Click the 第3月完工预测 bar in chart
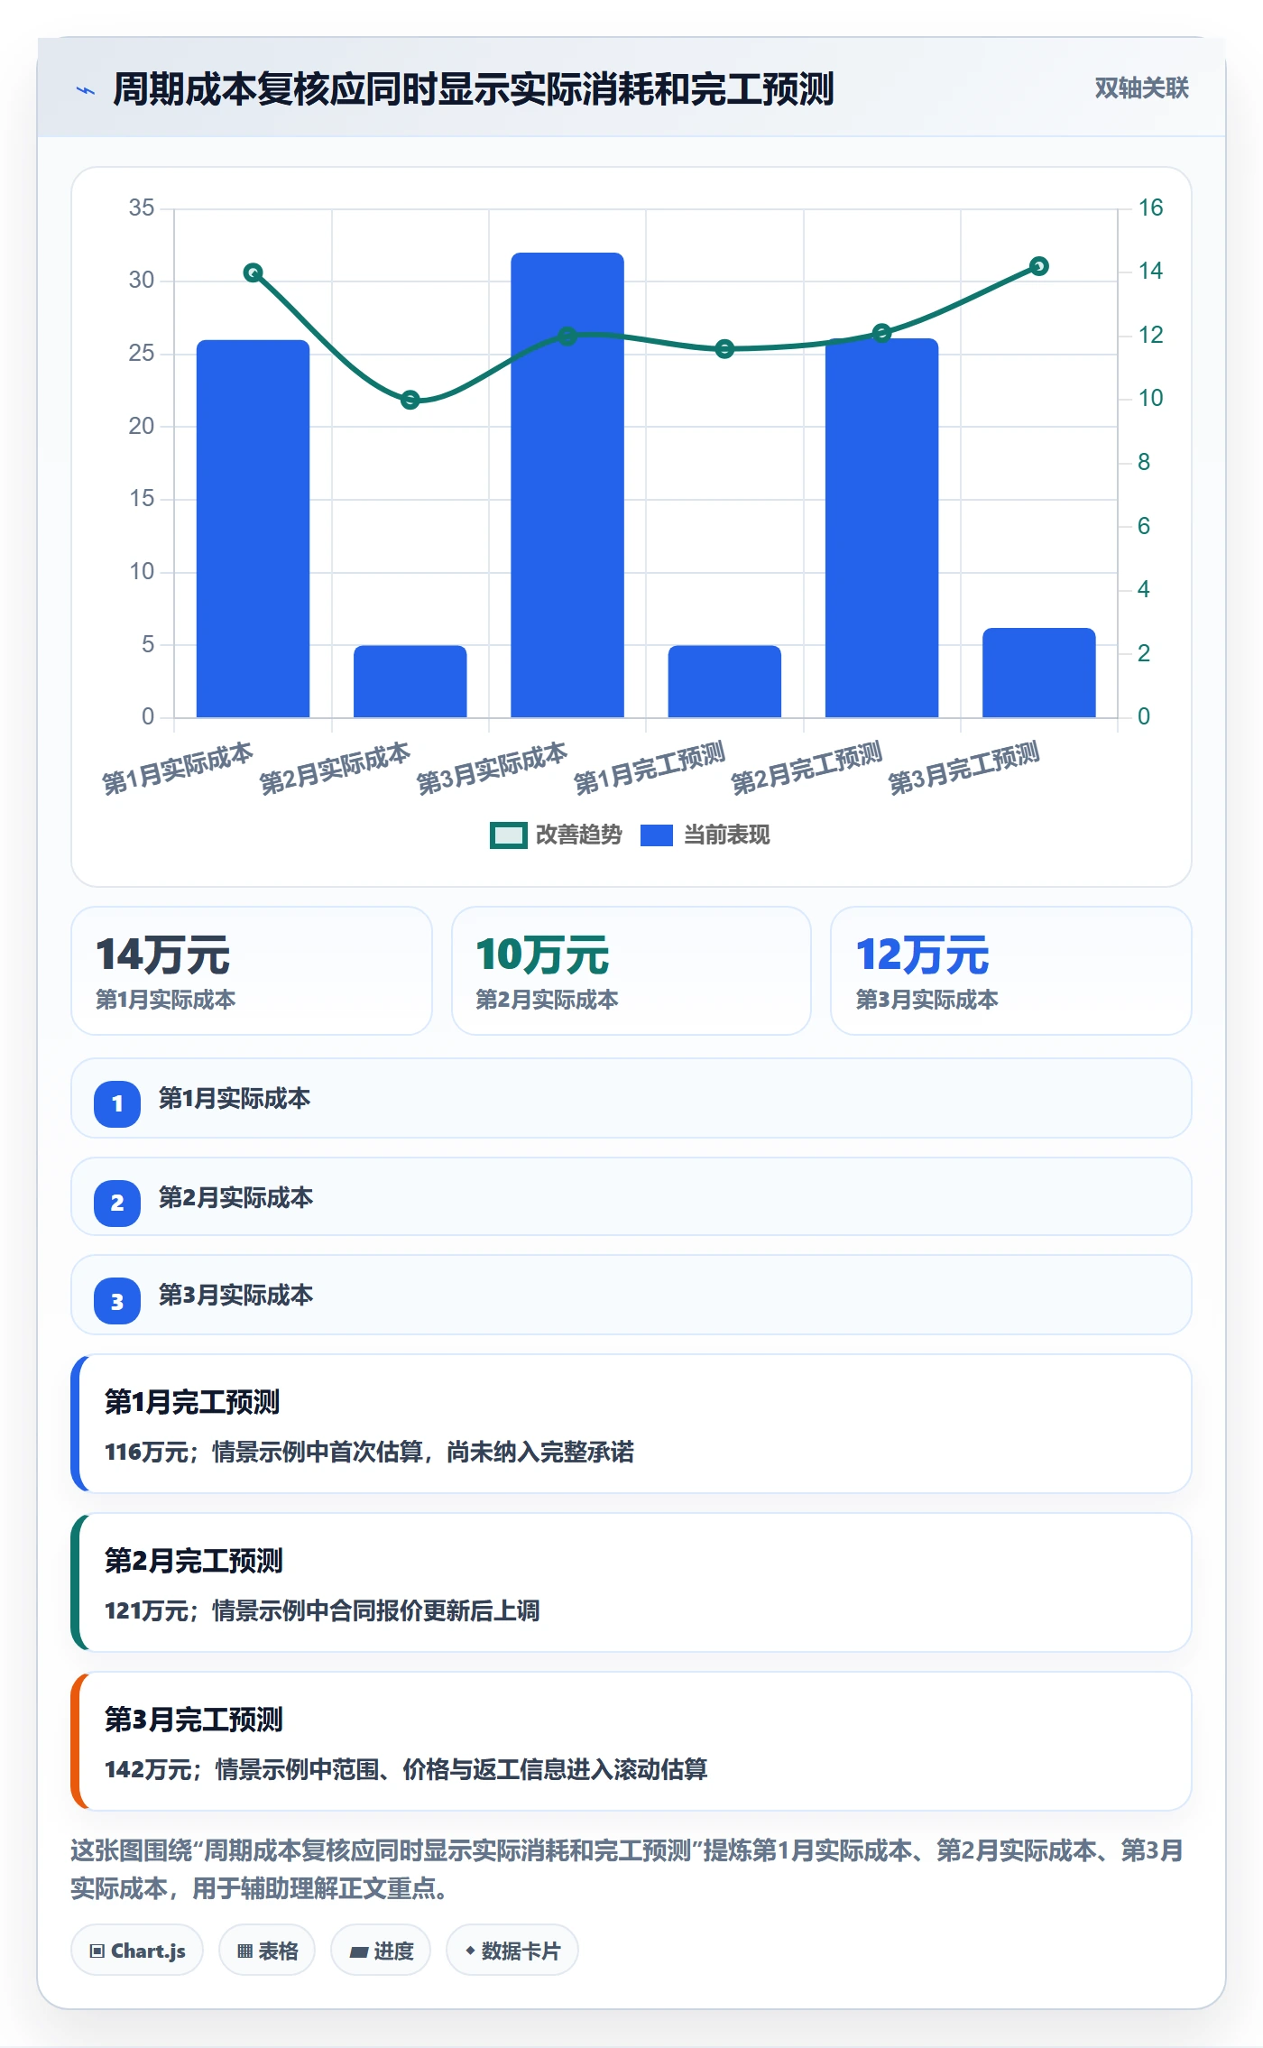1263x2048 pixels. (1039, 673)
